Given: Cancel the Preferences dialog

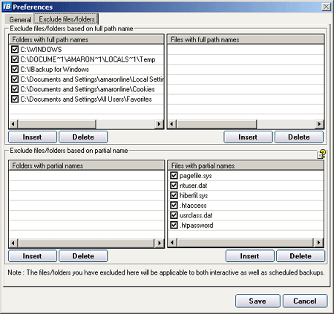Looking at the screenshot, I should pos(305,301).
